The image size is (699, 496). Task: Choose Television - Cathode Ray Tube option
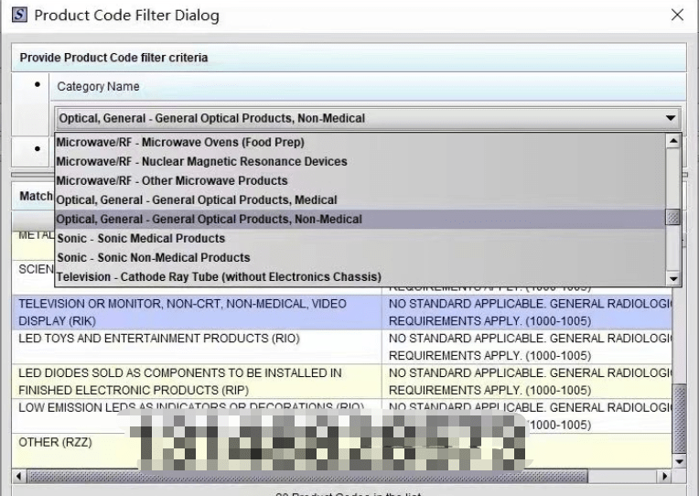360,276
